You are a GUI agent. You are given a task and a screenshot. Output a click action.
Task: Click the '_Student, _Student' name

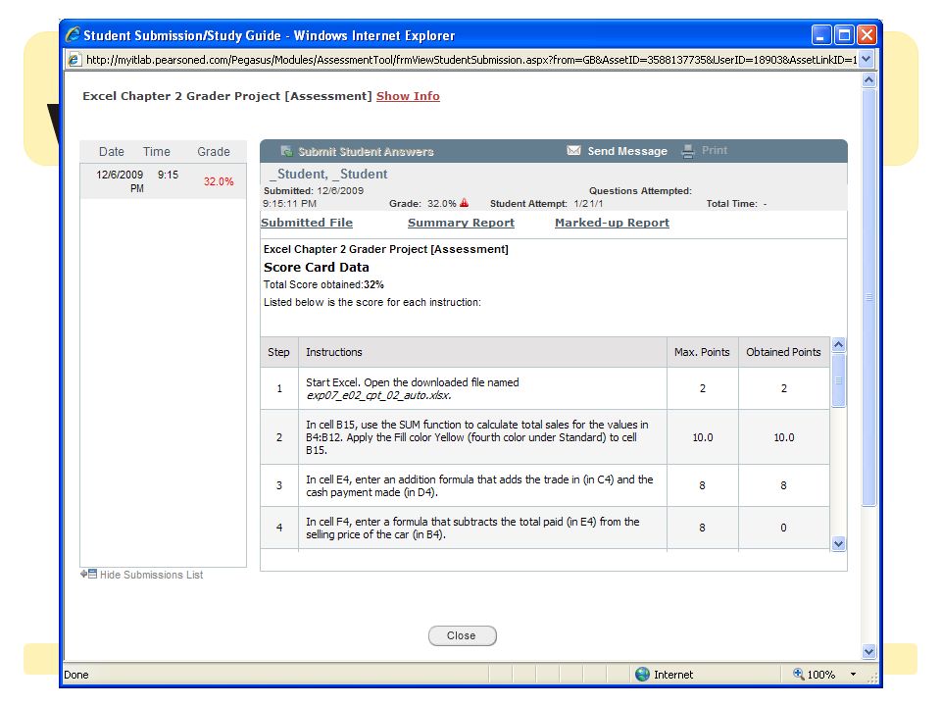[x=328, y=175]
